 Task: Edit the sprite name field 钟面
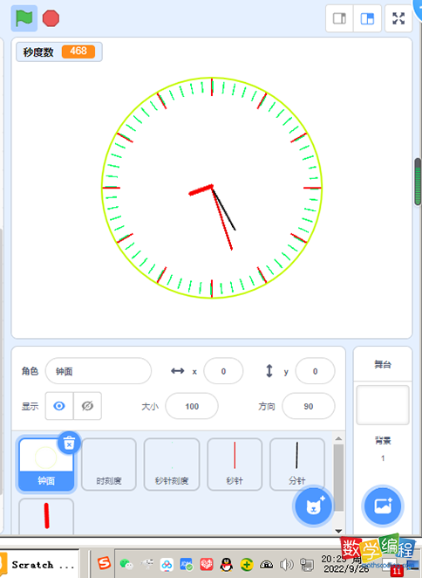tap(99, 371)
